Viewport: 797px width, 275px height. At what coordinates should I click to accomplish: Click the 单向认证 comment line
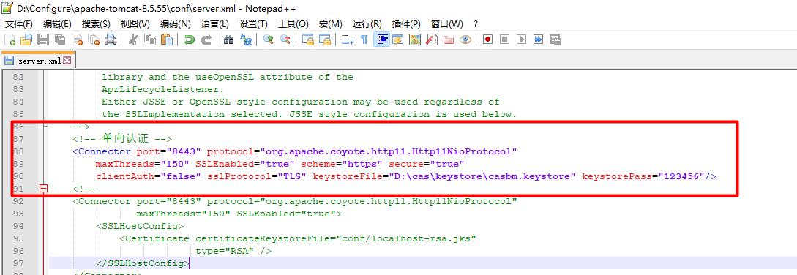pos(122,139)
